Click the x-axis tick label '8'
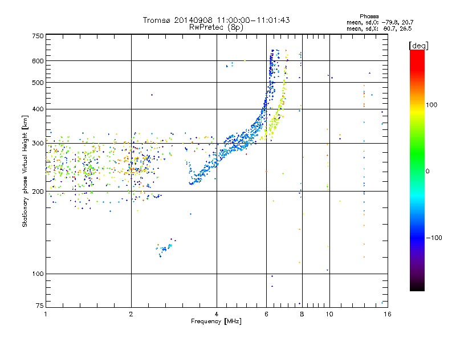The width and height of the screenshot is (456, 342). click(x=302, y=314)
